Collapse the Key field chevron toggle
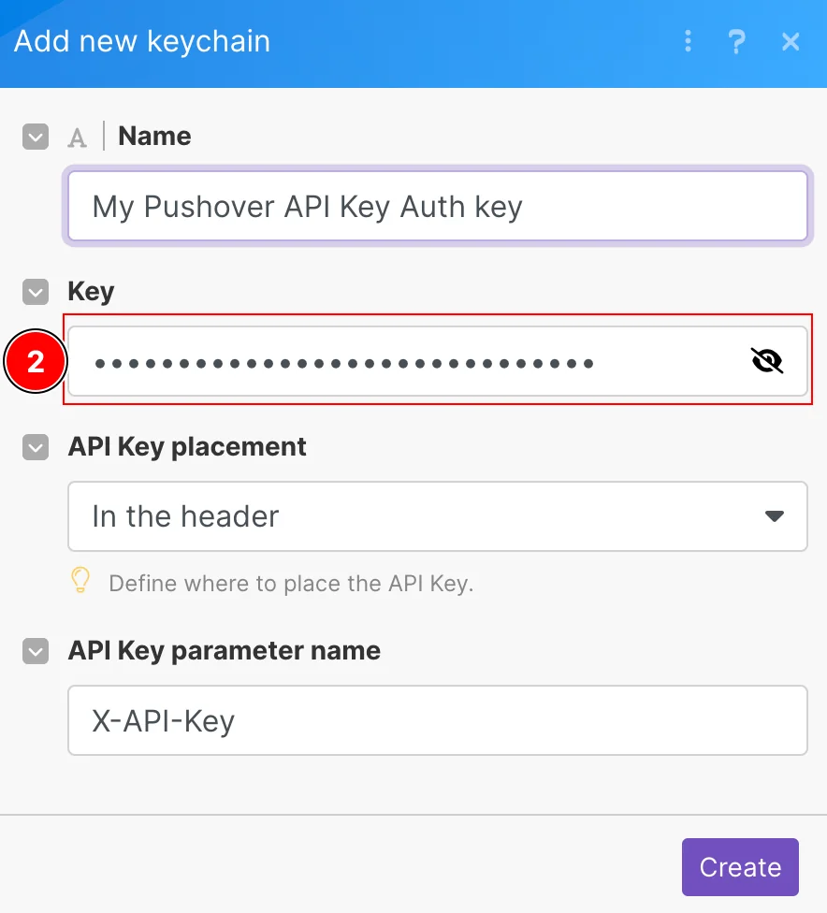Screen dimensions: 827x913 36,292
